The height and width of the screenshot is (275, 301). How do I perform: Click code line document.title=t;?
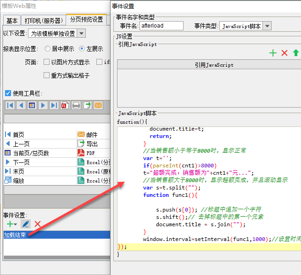click(177, 129)
